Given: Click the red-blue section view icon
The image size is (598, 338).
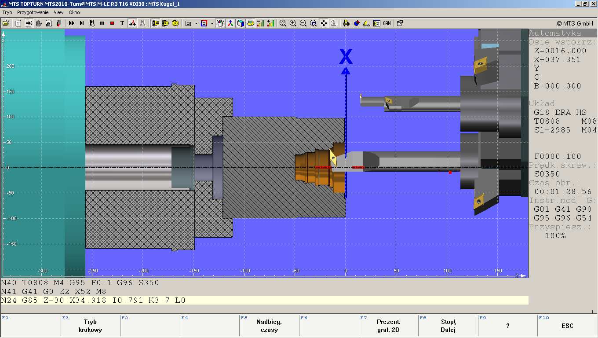Looking at the screenshot, I should click(x=204, y=23).
